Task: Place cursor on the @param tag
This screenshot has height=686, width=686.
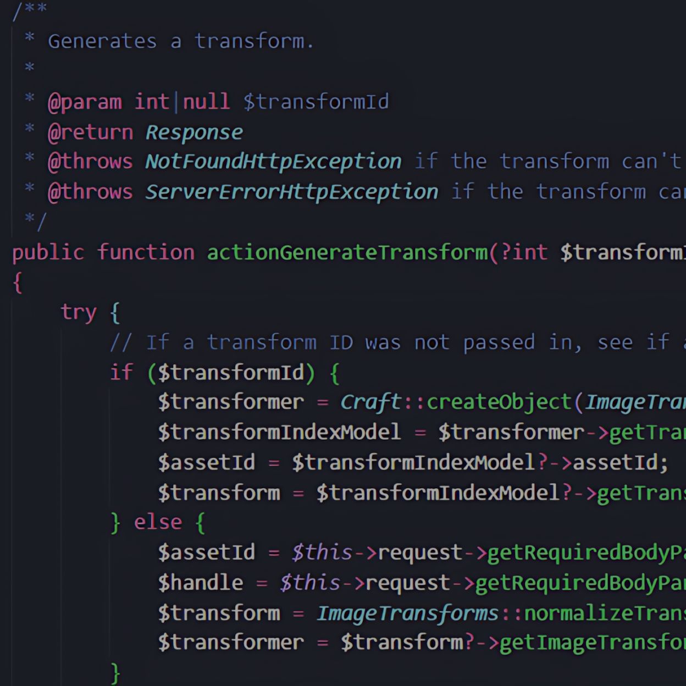Action: 85,102
